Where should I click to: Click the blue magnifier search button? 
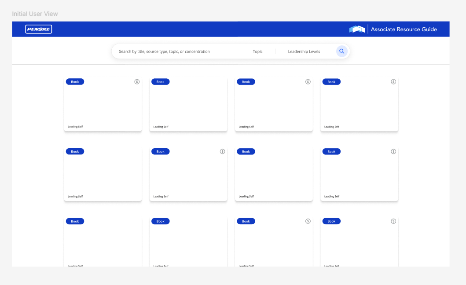point(342,51)
